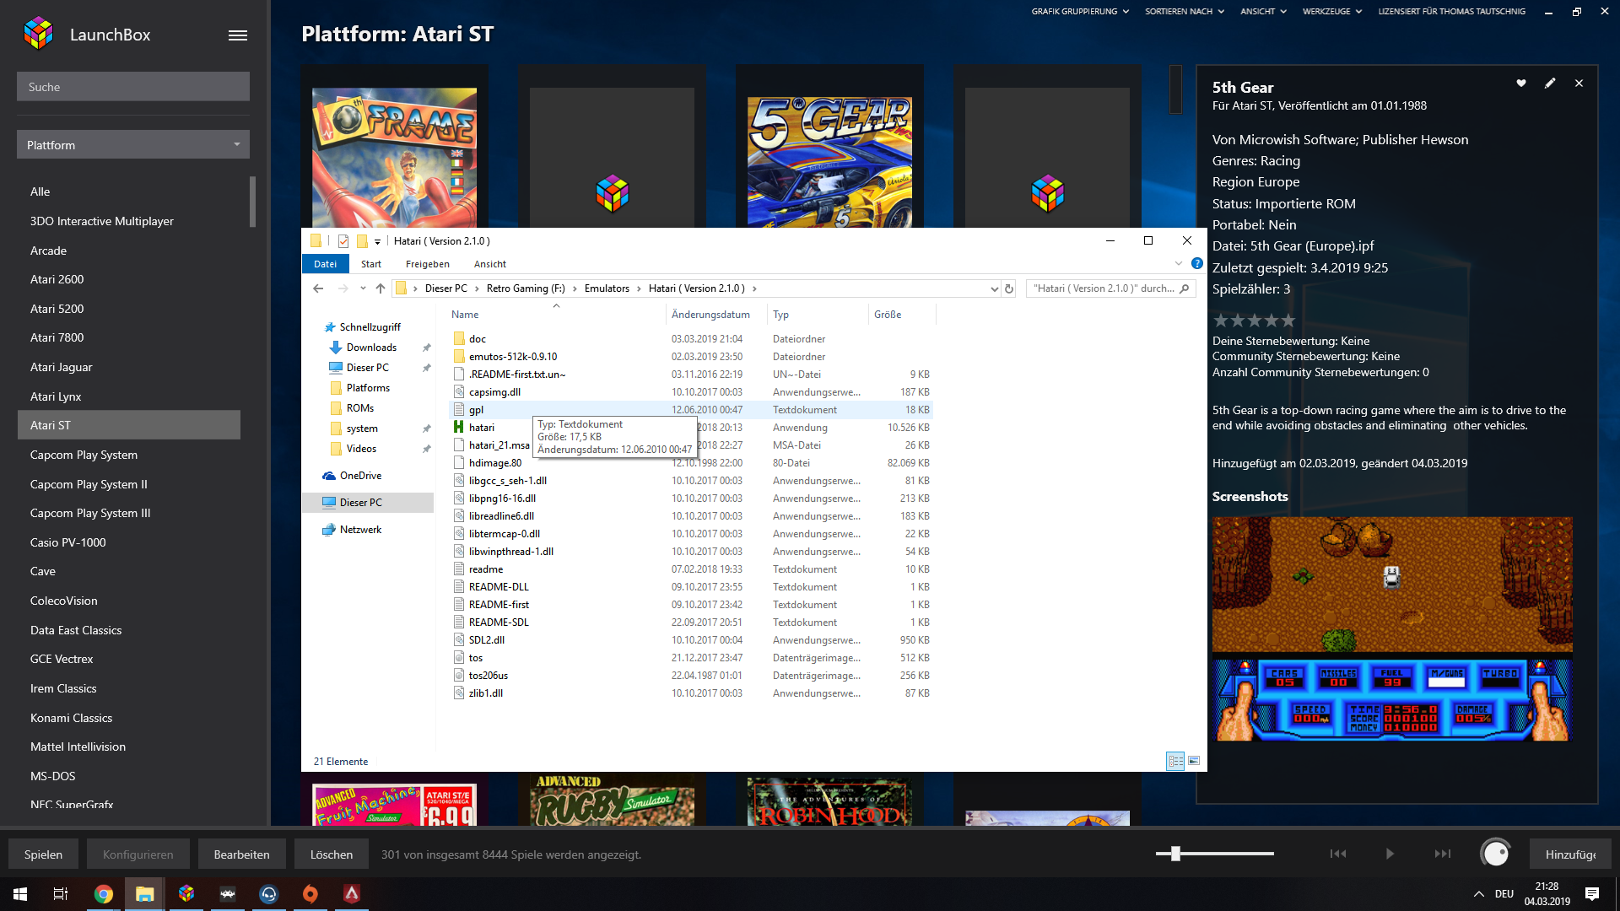This screenshot has width=1620, height=911.
Task: Select the tos206us file
Action: [x=489, y=676]
